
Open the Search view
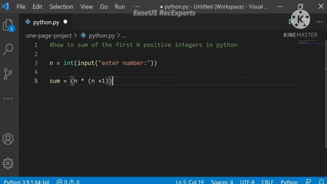point(8,50)
